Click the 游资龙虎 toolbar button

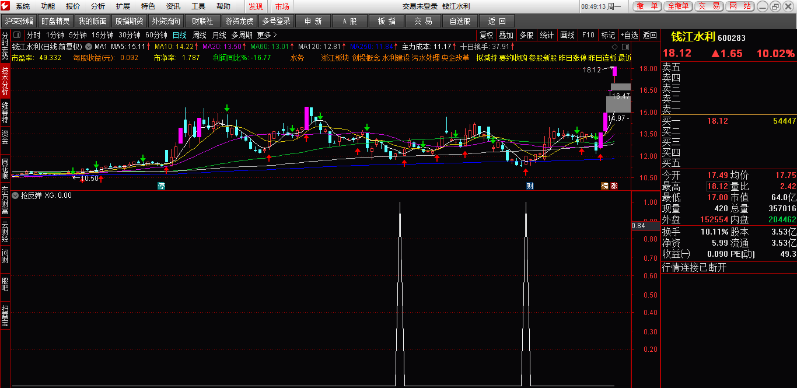[240, 21]
